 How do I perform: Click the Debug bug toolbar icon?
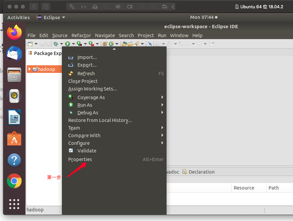[x=56, y=44]
